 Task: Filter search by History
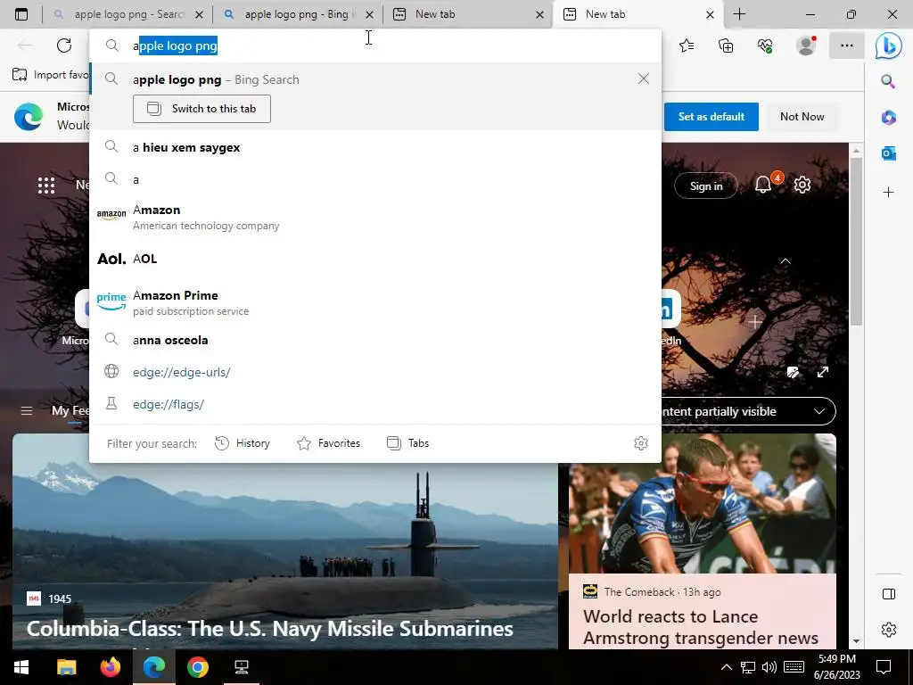[243, 443]
